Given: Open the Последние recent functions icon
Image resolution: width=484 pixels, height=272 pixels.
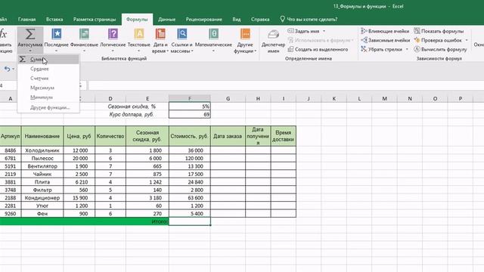Looking at the screenshot, I should coord(57,34).
